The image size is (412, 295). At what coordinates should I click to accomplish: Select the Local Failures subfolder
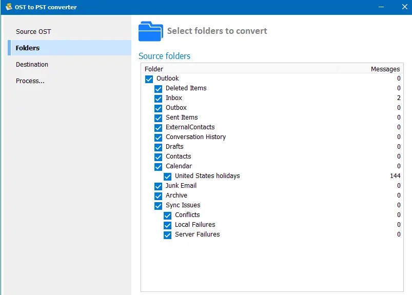click(x=195, y=225)
